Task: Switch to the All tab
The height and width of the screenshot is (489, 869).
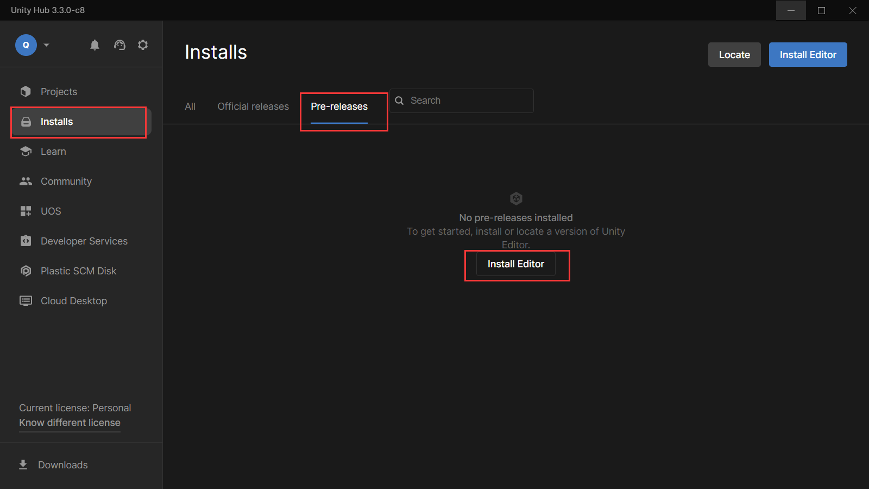Action: point(190,106)
